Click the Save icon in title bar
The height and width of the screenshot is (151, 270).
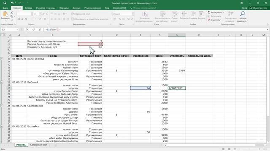[5, 3]
